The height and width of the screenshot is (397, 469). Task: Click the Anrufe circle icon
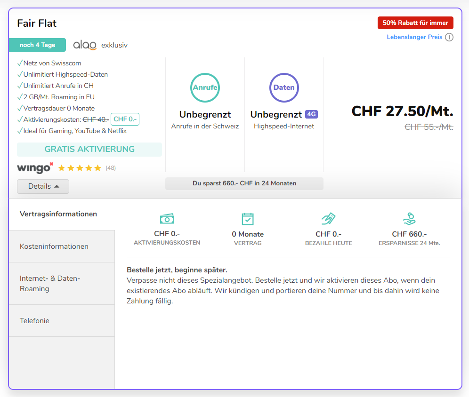[x=205, y=87]
